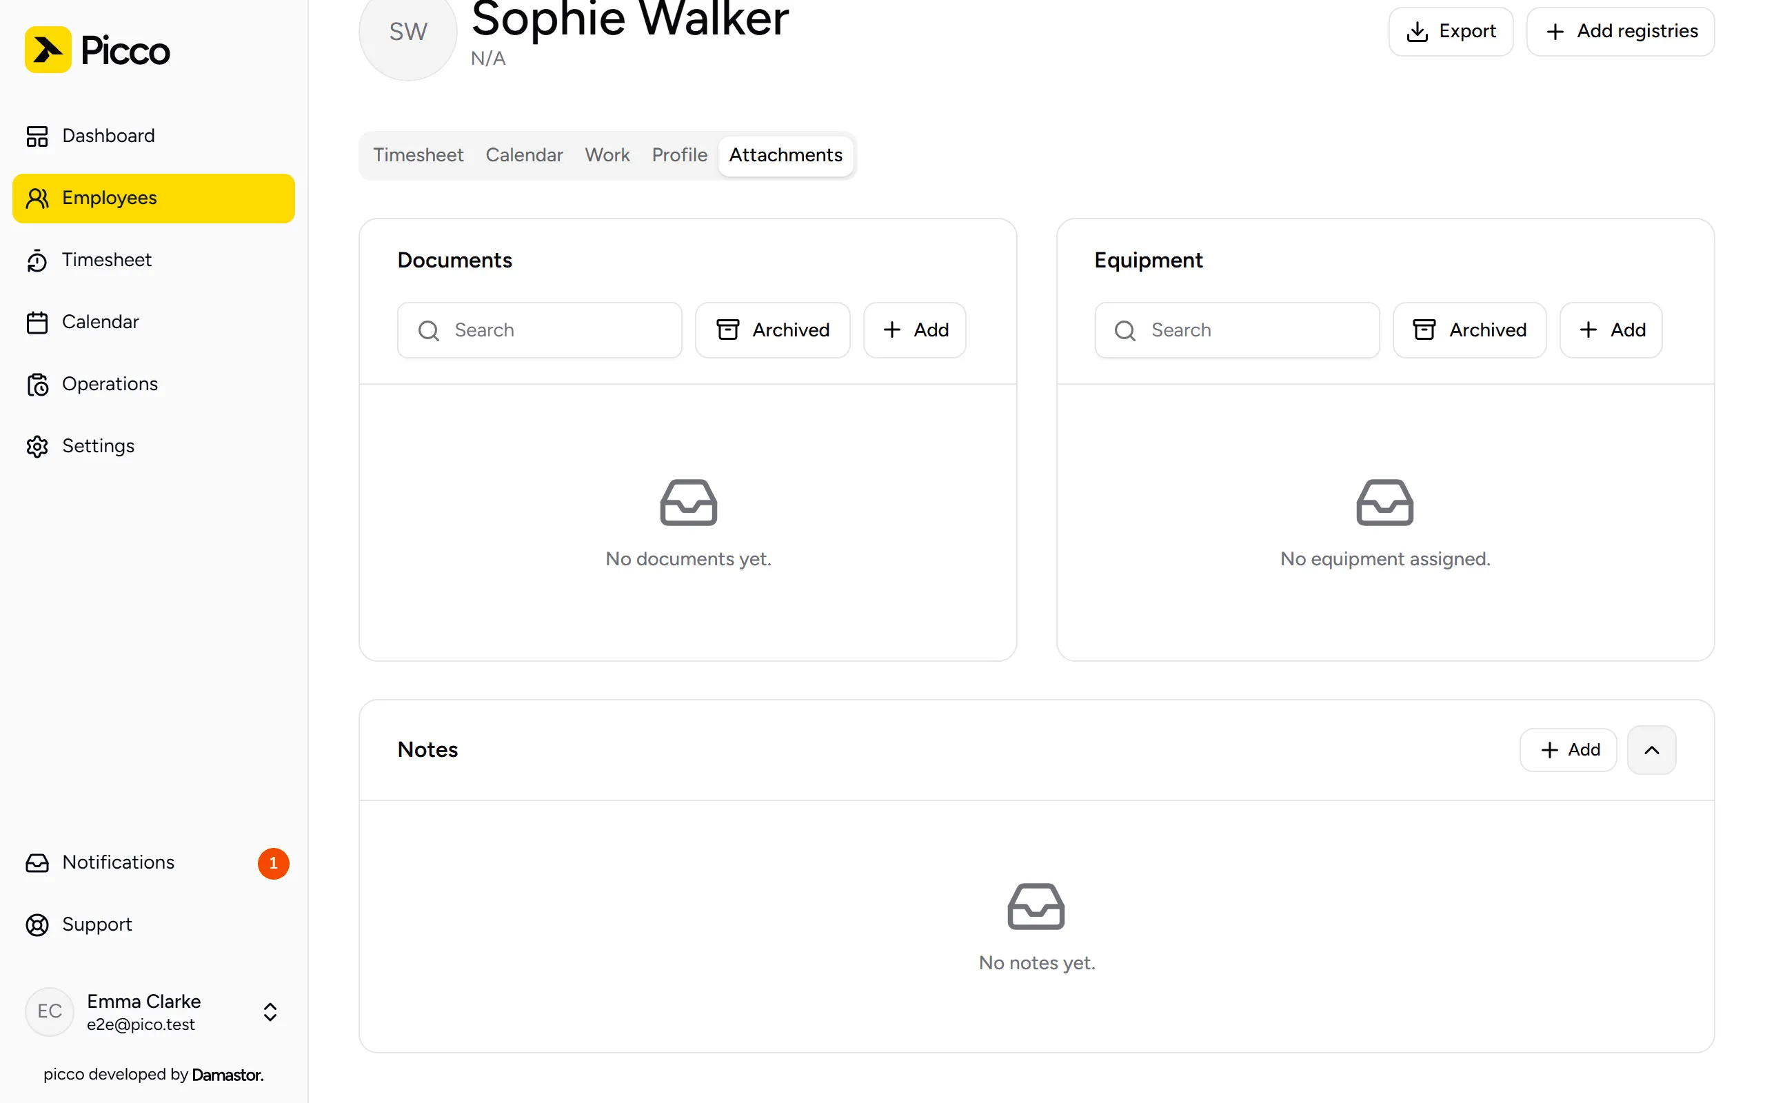Click the empty inbox icon in Documents
Viewport: 1765px width, 1103px height.
689,503
